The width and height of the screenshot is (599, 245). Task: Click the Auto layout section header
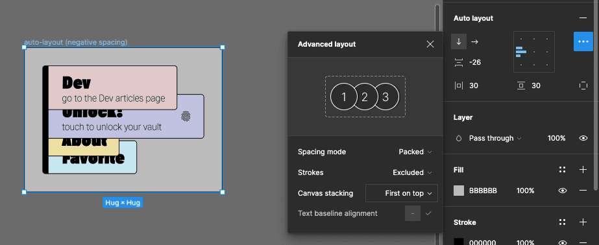click(x=473, y=18)
